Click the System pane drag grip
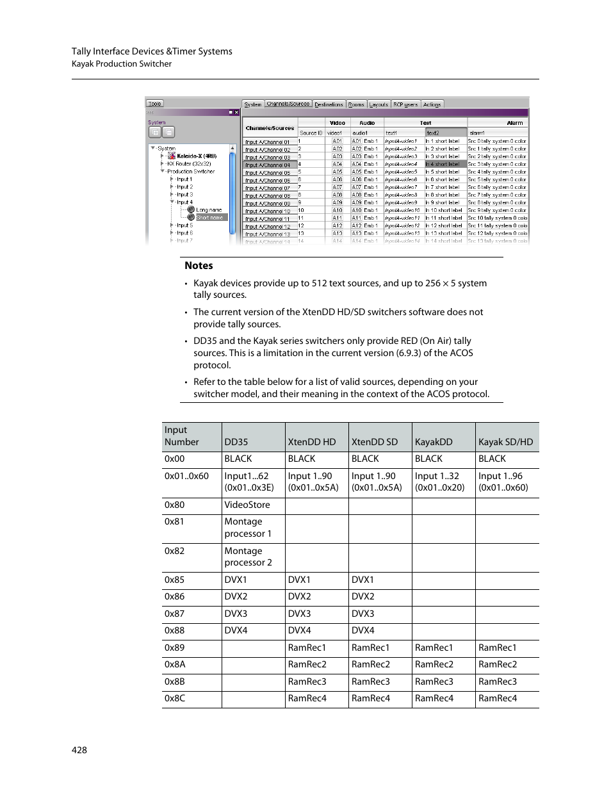This screenshot has width=611, height=791. click(x=151, y=112)
